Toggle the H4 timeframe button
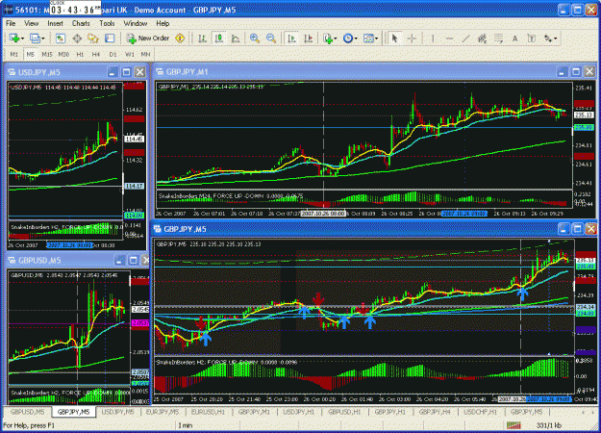 pyautogui.click(x=96, y=54)
